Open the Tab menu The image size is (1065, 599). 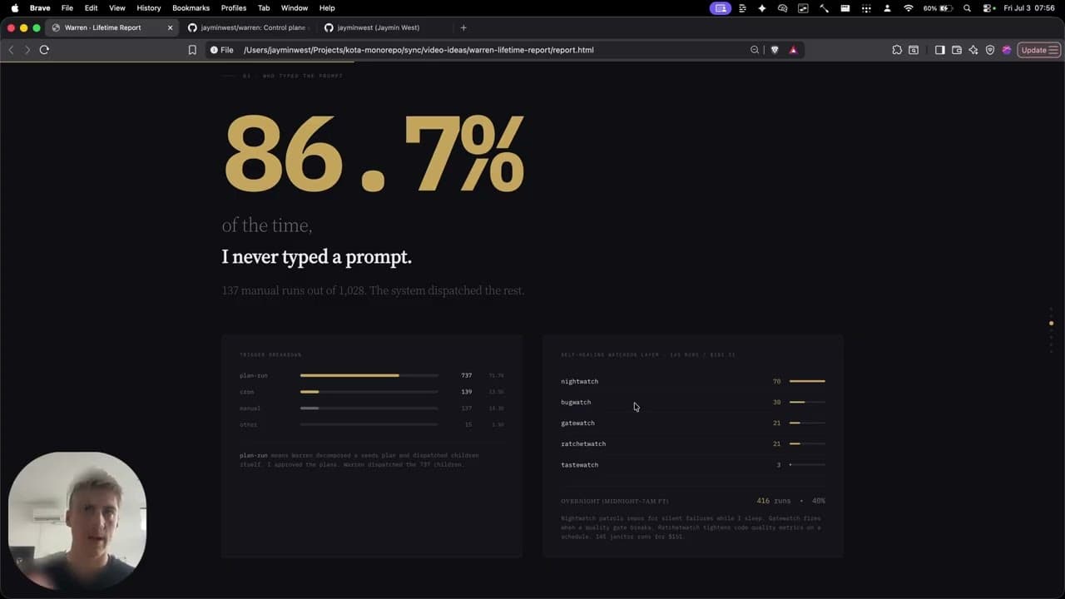[x=264, y=7]
